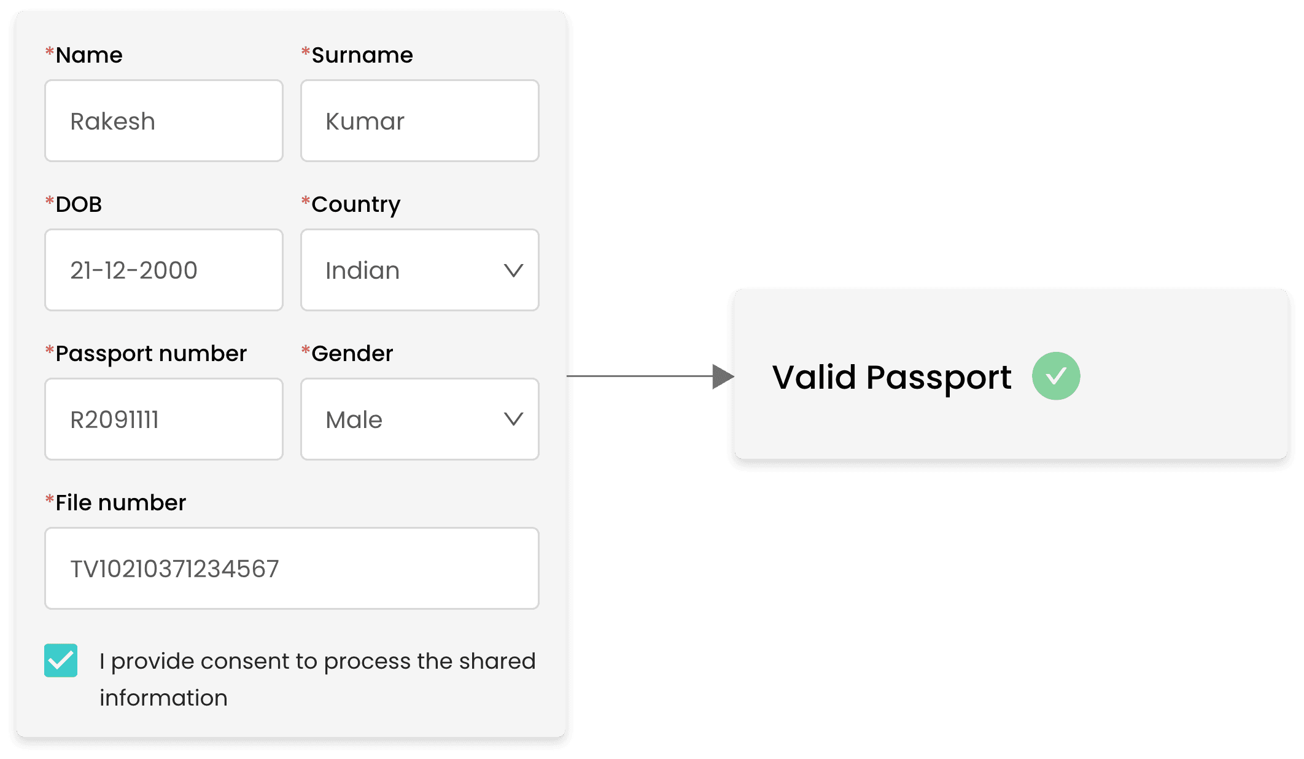The image size is (1304, 759).
Task: Click the DOB field label
Action: click(78, 204)
